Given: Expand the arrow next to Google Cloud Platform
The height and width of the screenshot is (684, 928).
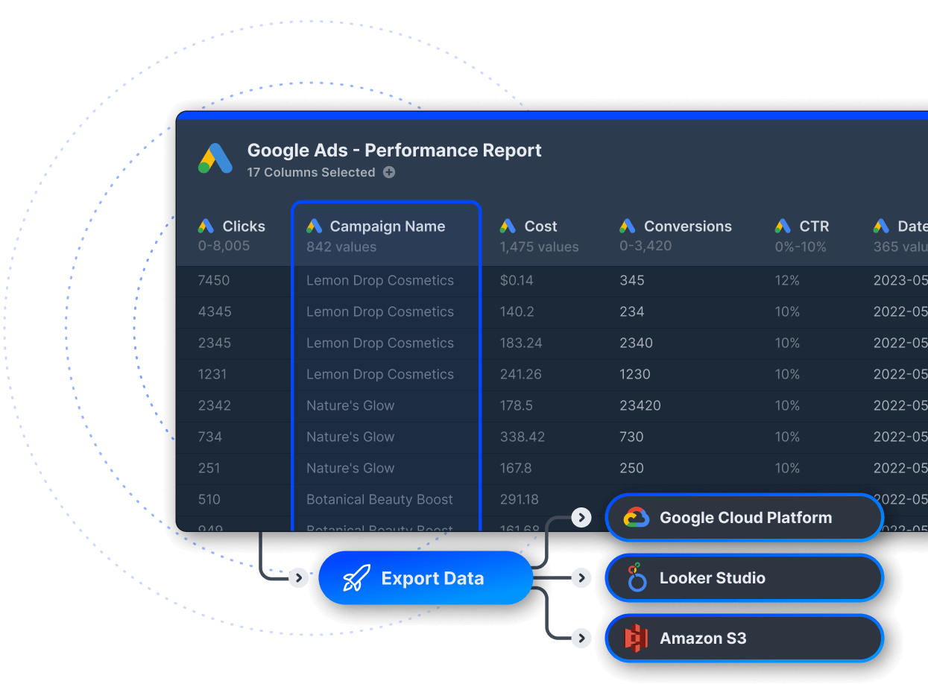Looking at the screenshot, I should pos(581,517).
